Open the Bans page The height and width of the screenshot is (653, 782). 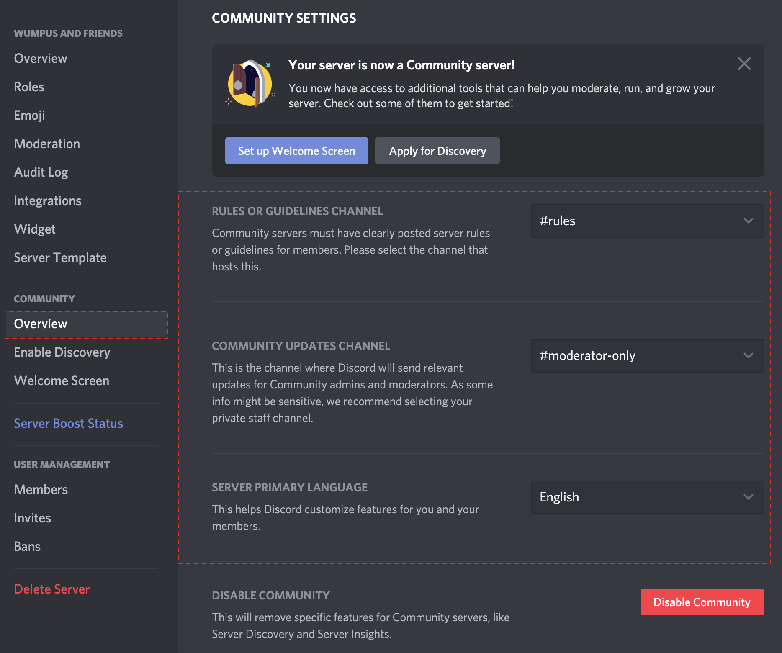pos(27,546)
